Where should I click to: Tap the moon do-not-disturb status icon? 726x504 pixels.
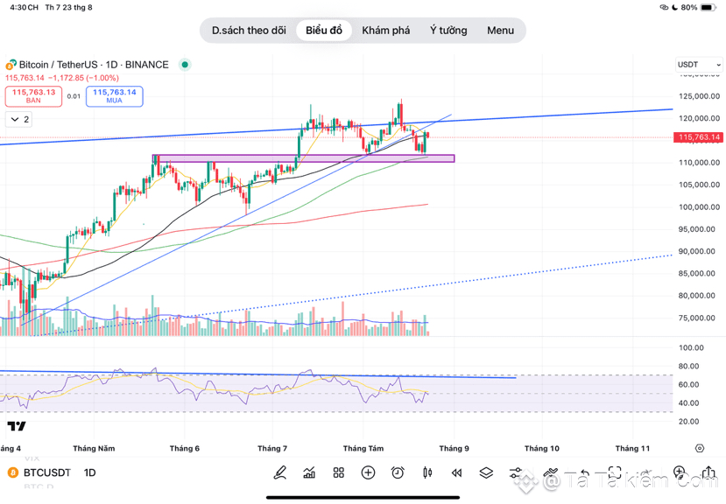[x=674, y=7]
